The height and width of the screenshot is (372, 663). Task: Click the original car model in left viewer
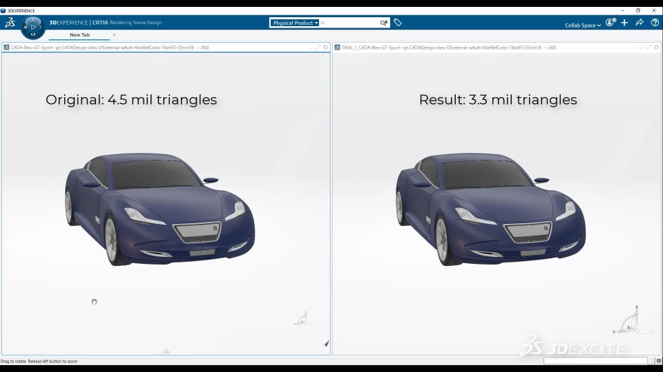[x=160, y=209]
